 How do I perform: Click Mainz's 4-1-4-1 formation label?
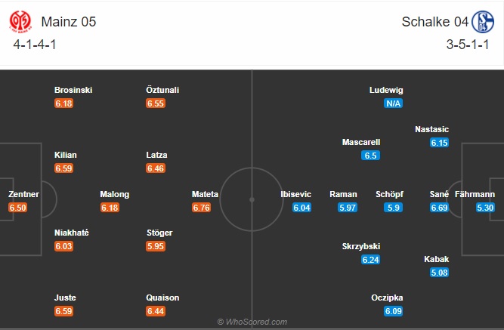(35, 44)
